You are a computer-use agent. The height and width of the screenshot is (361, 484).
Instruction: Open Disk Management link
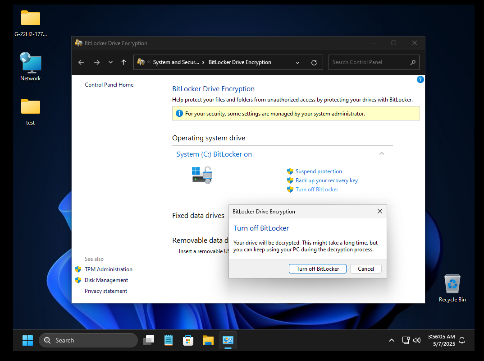click(106, 280)
